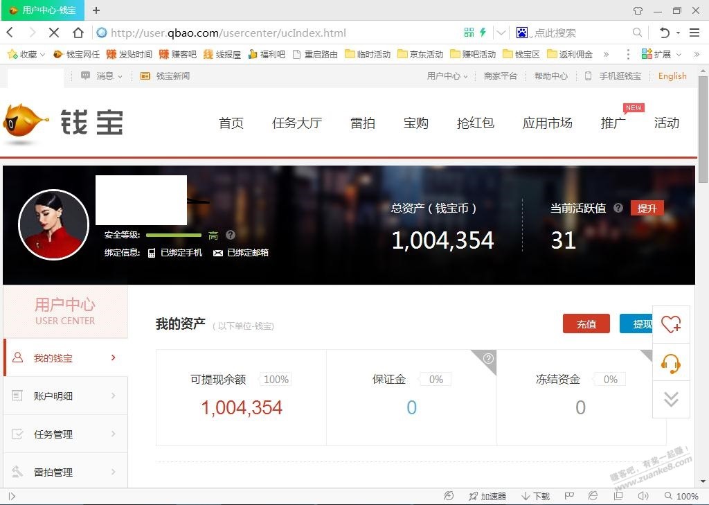Screen dimensions: 709x505
Task: Expand the address bar history dropdown
Action: click(501, 33)
